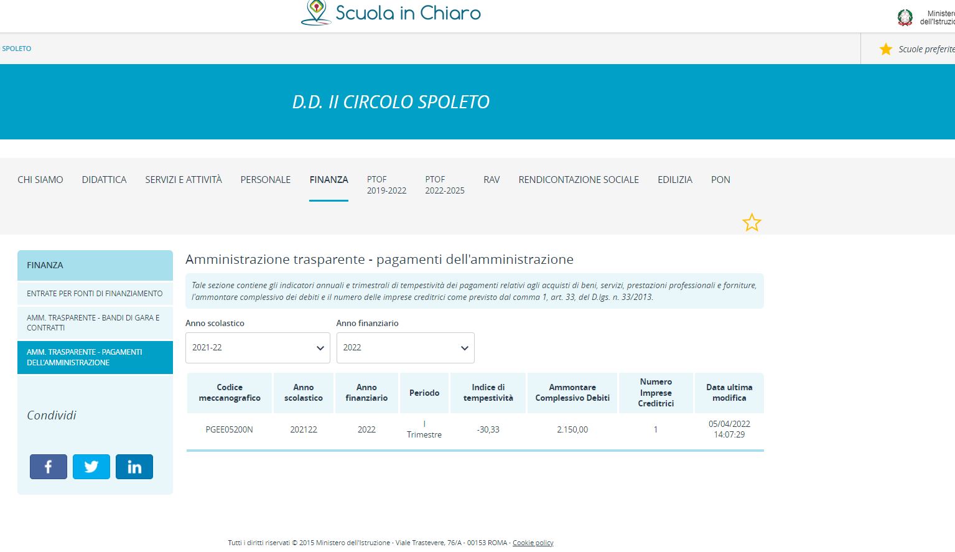
Task: Open the CHI SIAMO tab
Action: pyautogui.click(x=40, y=180)
